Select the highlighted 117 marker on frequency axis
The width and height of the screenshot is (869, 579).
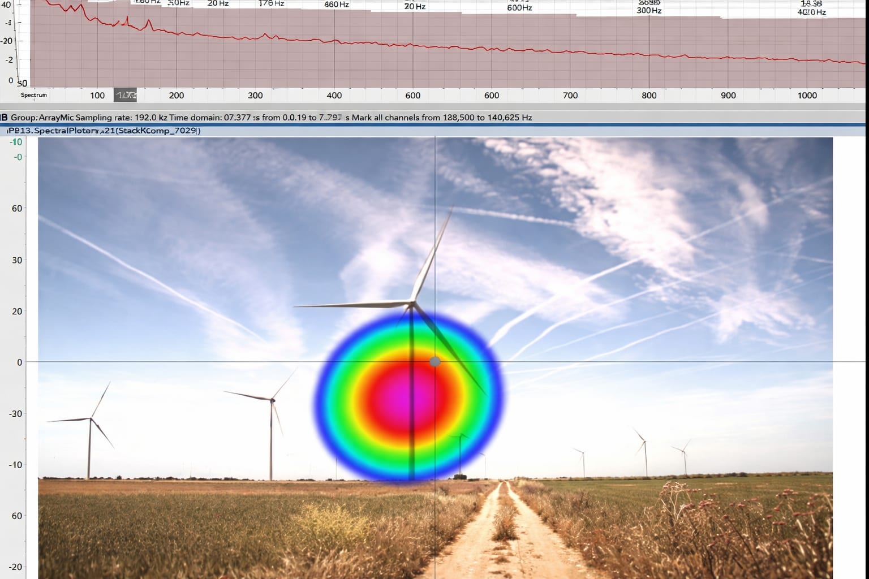click(126, 94)
